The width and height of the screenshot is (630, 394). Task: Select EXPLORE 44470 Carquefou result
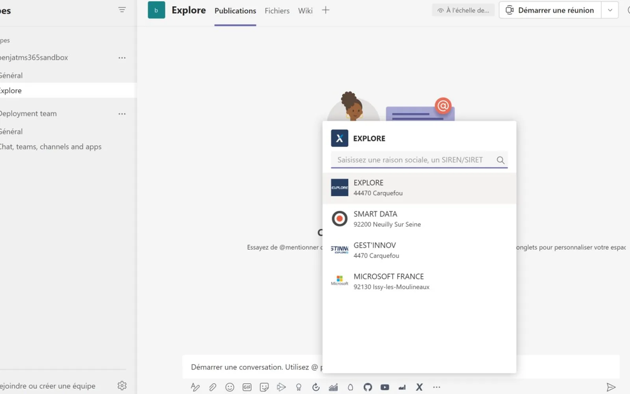click(419, 188)
